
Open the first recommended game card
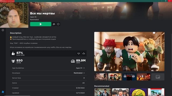click(x=103, y=92)
